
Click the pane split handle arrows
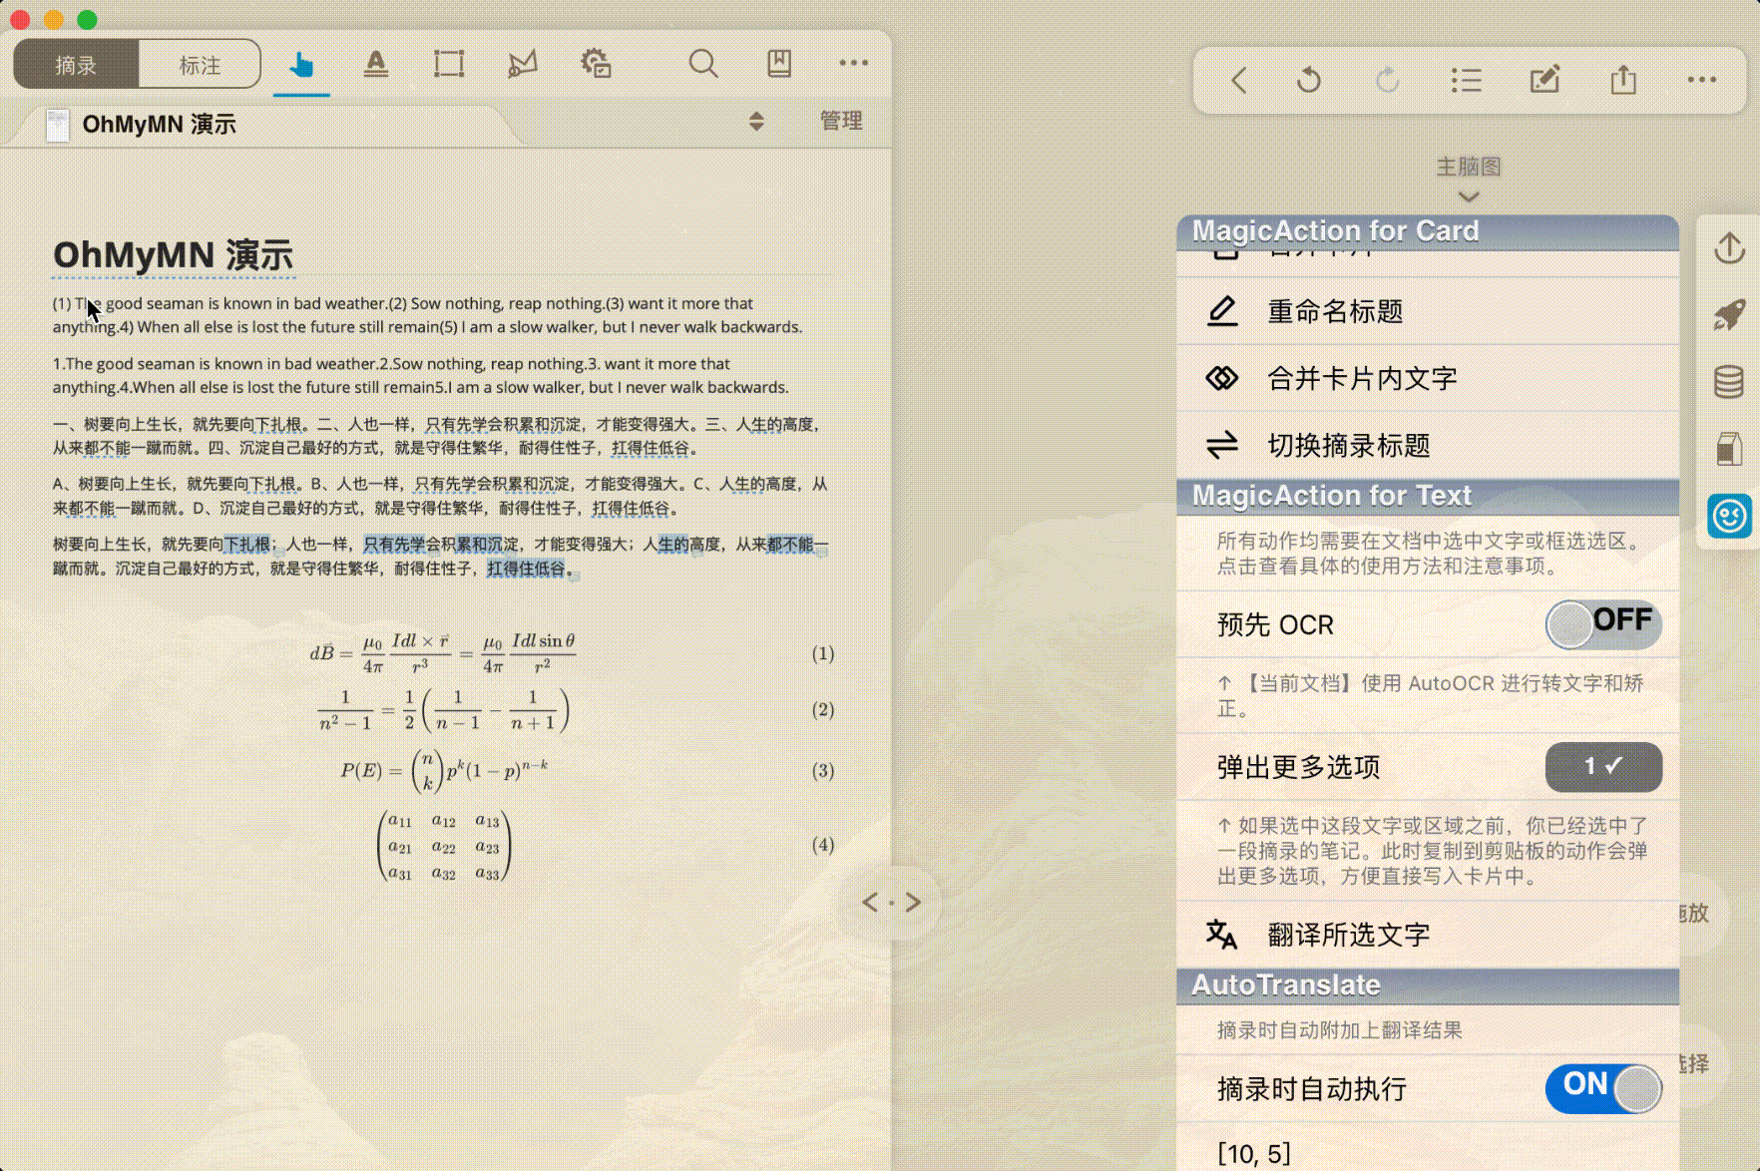click(x=891, y=903)
